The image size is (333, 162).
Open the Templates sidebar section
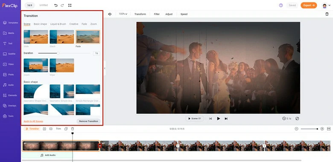point(10,23)
